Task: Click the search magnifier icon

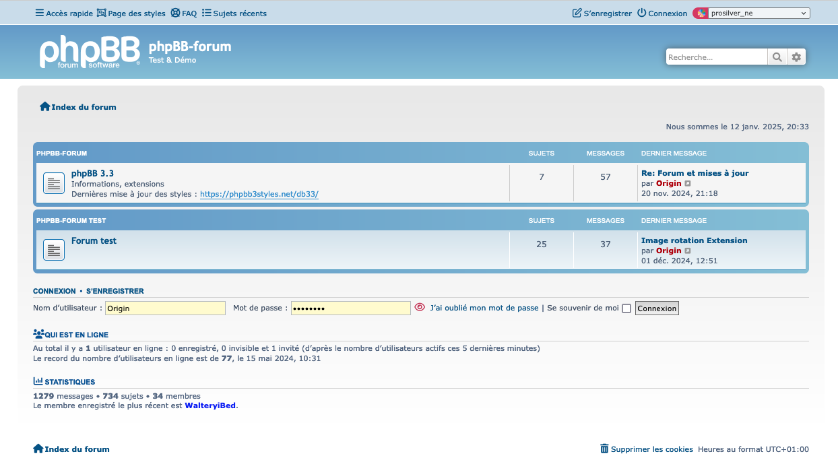Action: [777, 57]
